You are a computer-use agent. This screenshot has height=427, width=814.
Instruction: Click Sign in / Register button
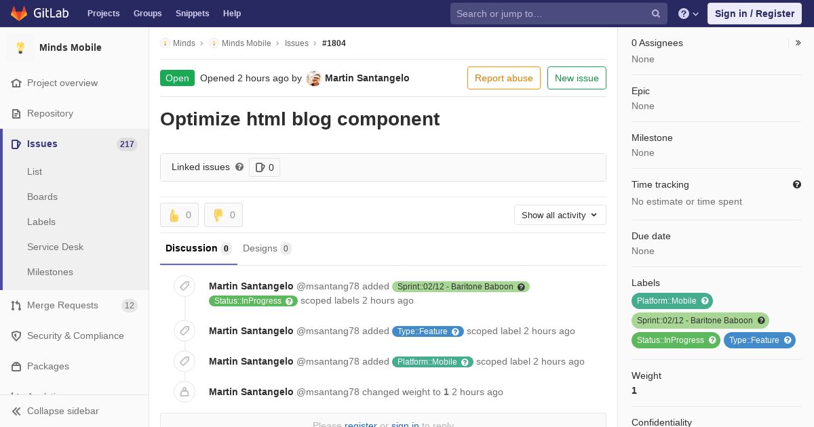754,14
